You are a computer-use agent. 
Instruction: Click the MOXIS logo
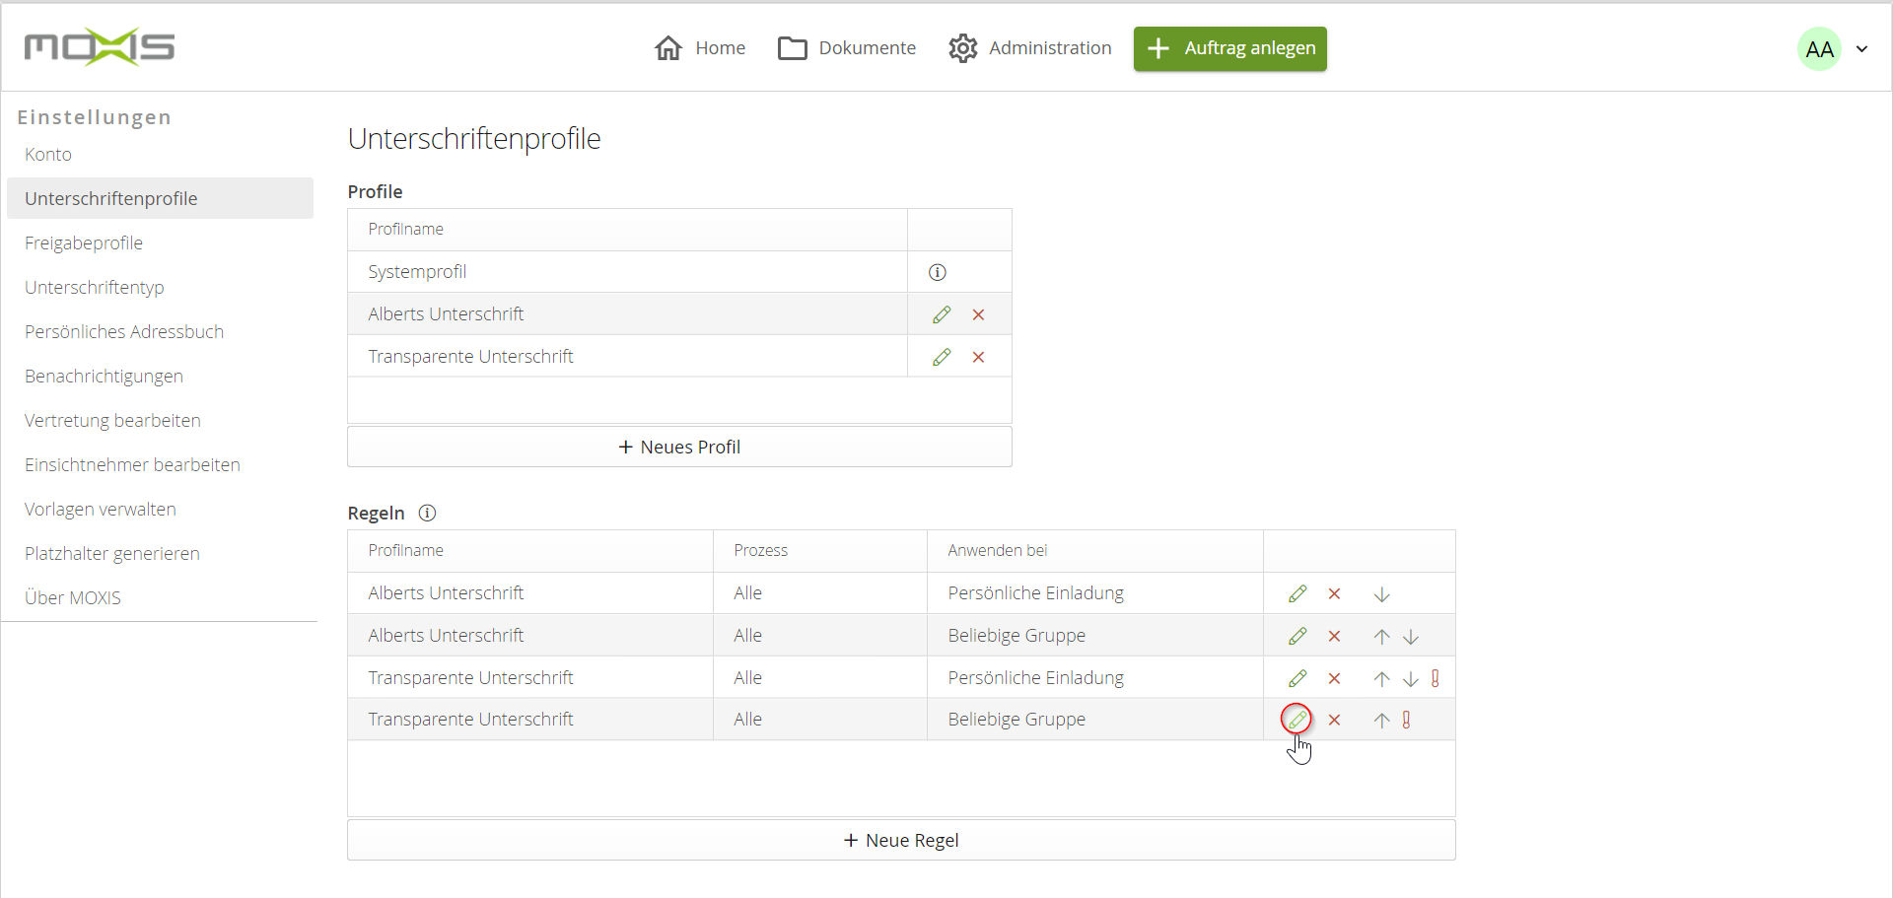(100, 47)
